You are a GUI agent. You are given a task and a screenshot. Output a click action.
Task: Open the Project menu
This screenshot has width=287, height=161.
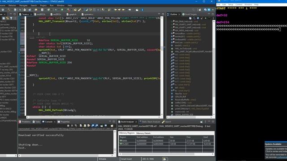(x=43, y=5)
